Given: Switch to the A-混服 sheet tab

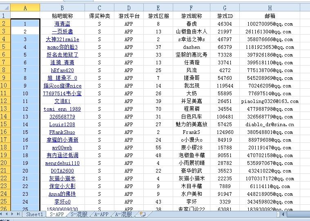Looking at the screenshot, I should click(123, 214).
